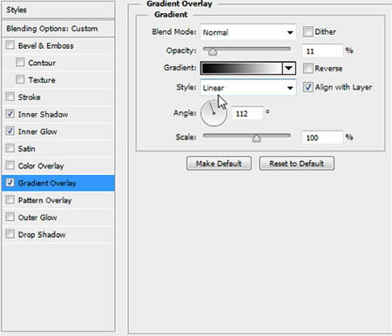Click the Opacity value field
The height and width of the screenshot is (336, 392).
(322, 51)
